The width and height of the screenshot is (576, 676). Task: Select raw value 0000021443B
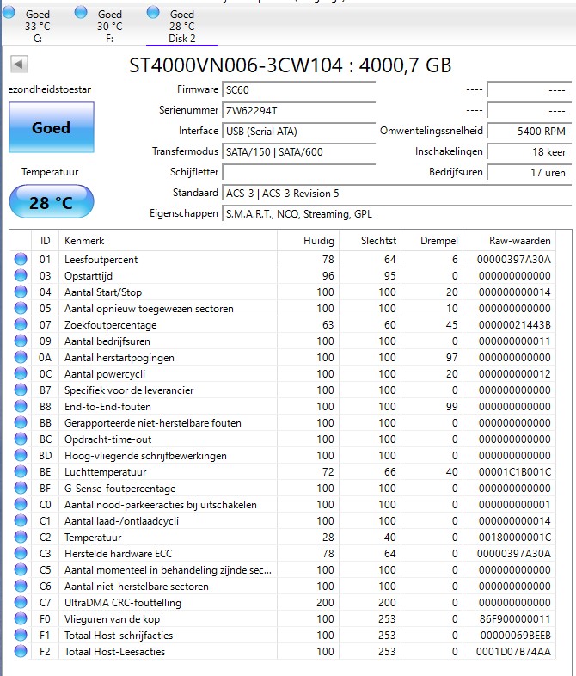click(x=514, y=324)
